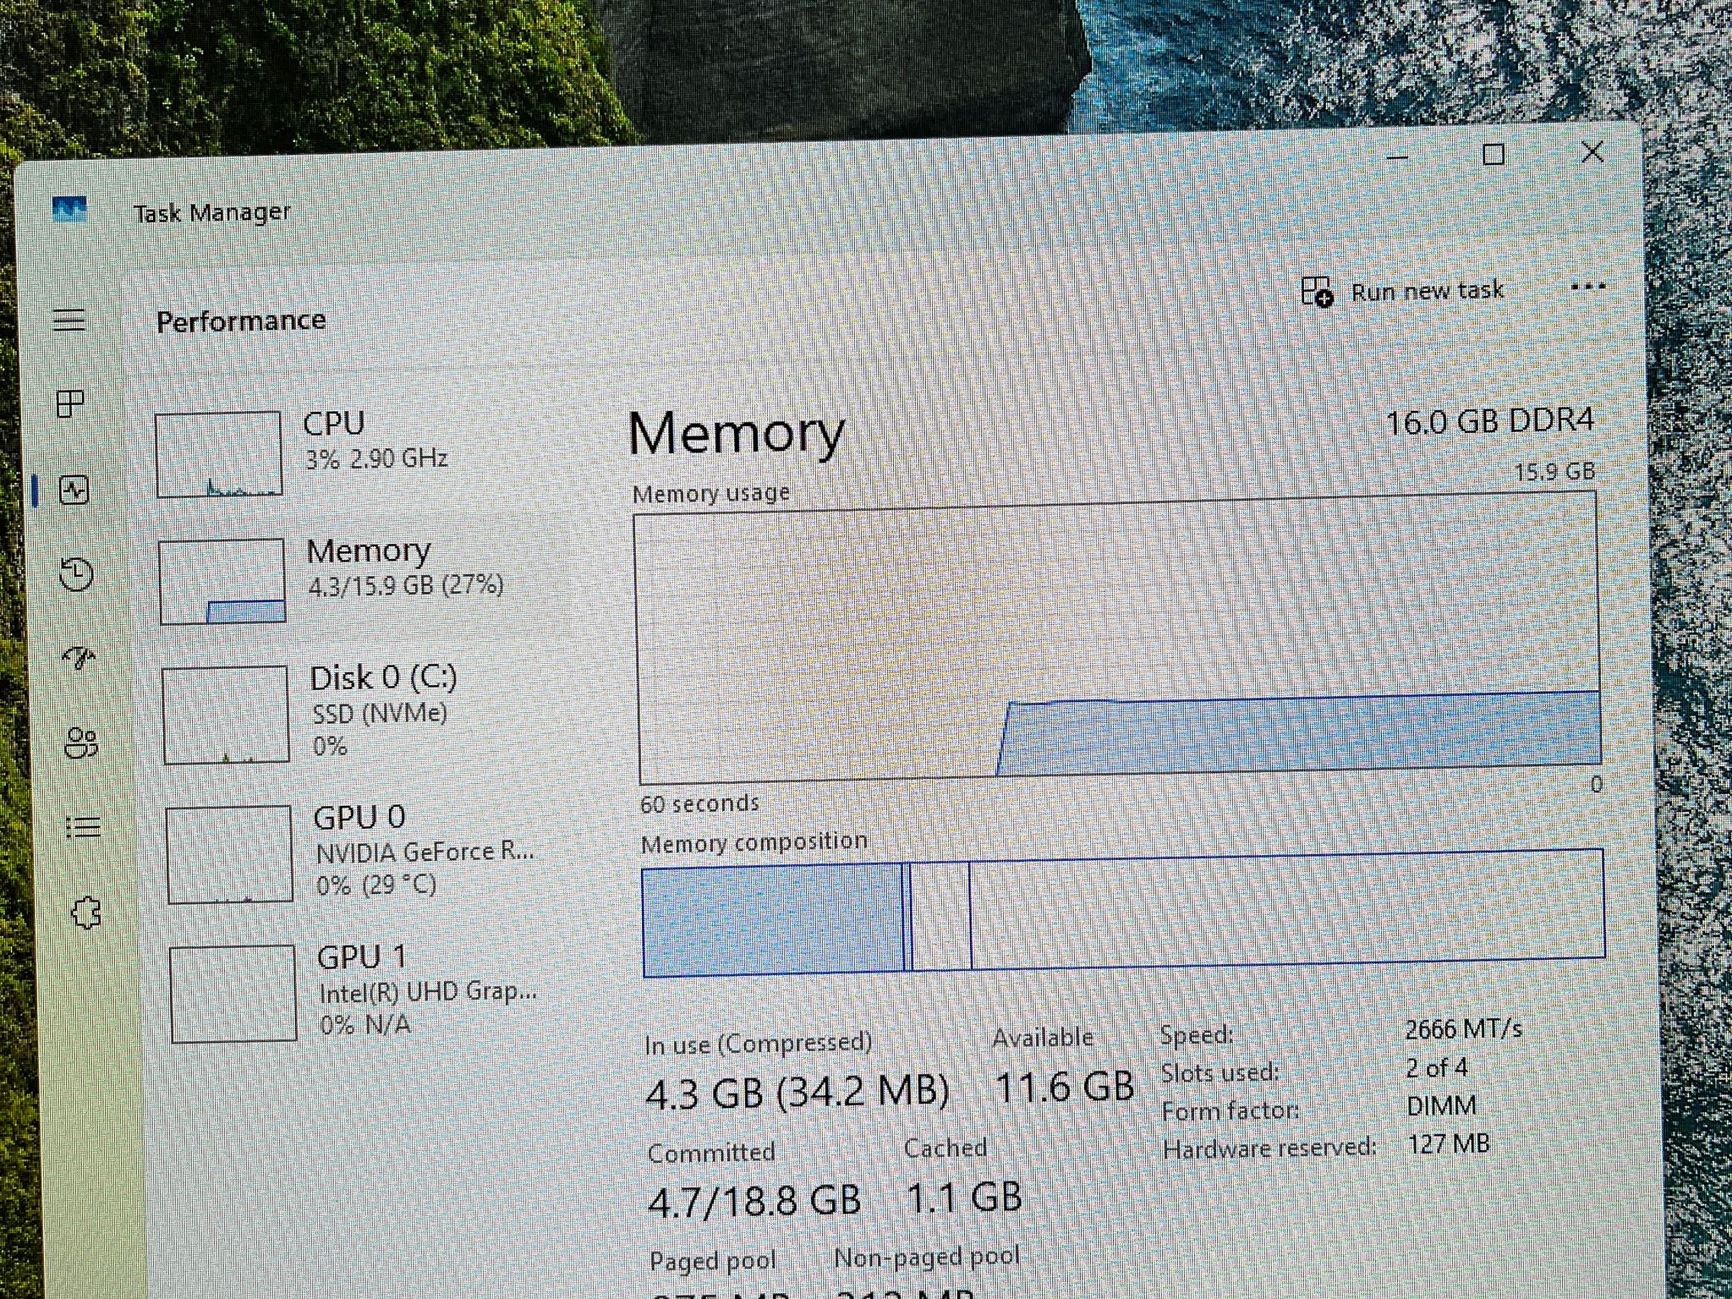The width and height of the screenshot is (1732, 1299).
Task: Minimize the Task Manager window
Action: pos(1397,157)
